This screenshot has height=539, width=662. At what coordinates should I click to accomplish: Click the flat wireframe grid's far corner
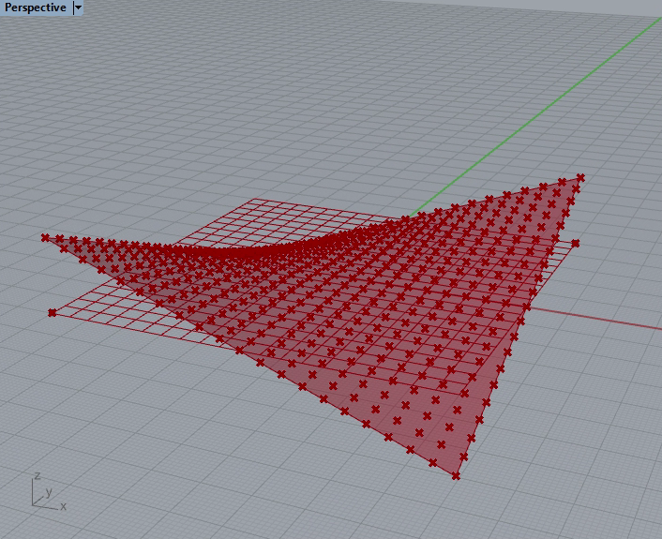[255, 201]
